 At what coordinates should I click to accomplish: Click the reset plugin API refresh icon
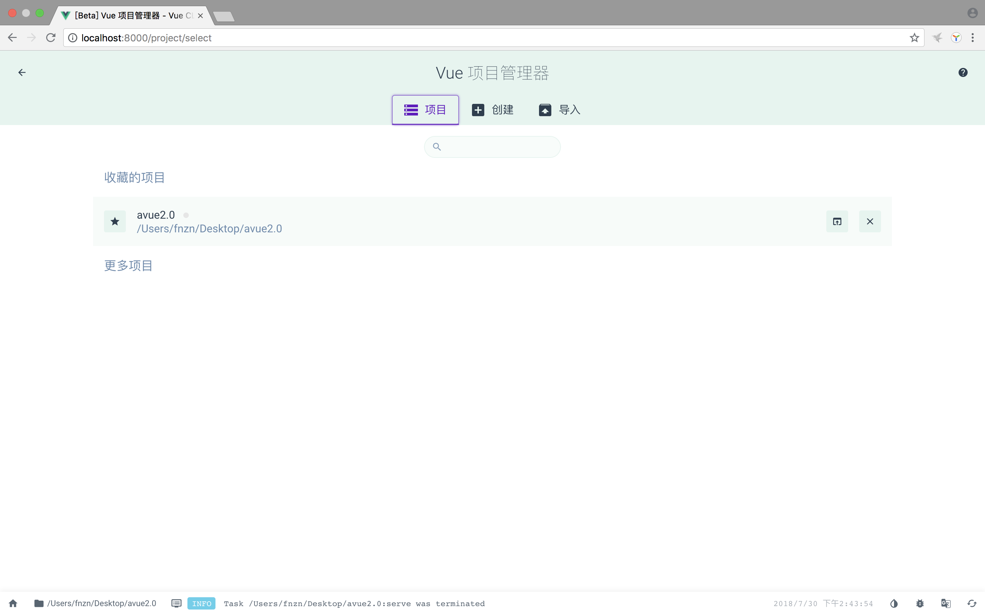coord(972,603)
